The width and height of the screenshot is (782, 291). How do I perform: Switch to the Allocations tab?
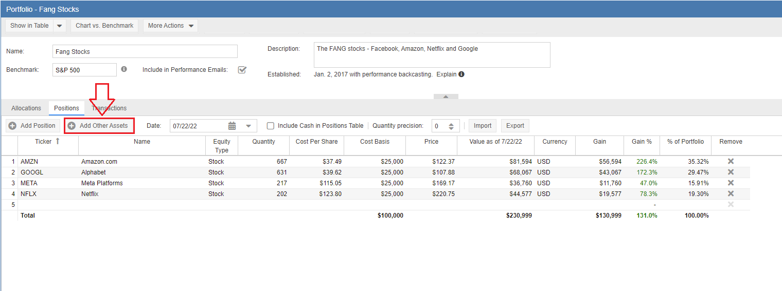[x=26, y=108]
